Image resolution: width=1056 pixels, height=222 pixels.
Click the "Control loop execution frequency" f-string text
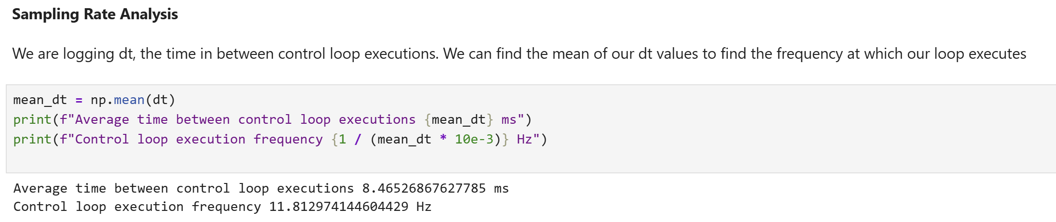coord(199,139)
